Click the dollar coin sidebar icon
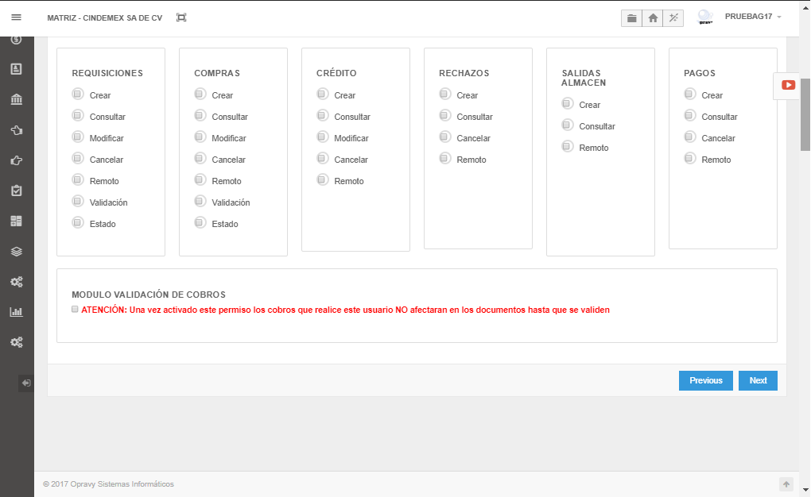 pos(16,40)
